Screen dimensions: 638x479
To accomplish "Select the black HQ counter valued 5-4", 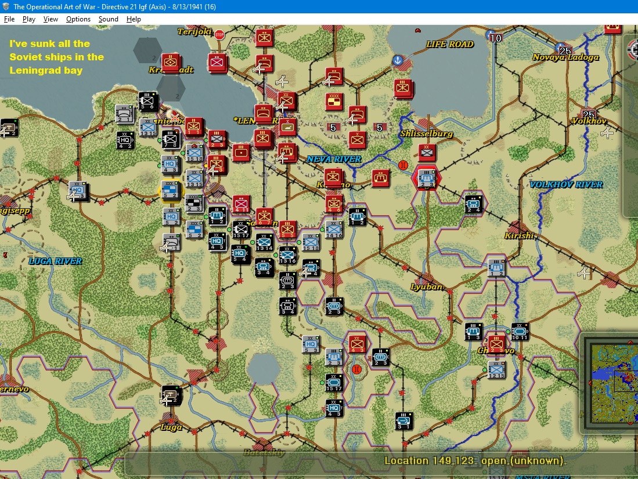I will click(x=240, y=254).
